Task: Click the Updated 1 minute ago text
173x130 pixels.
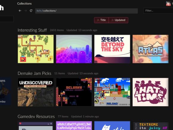Action: (85, 117)
